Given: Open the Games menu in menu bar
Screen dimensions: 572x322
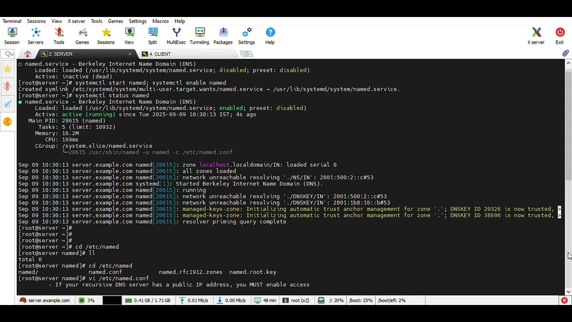Looking at the screenshot, I should point(115,21).
